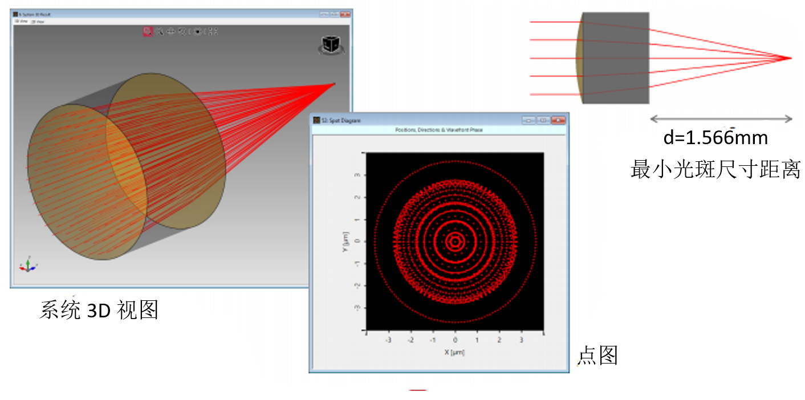This screenshot has width=805, height=400.
Task: Maximize the Spot Diagram window
Action: click(x=543, y=120)
